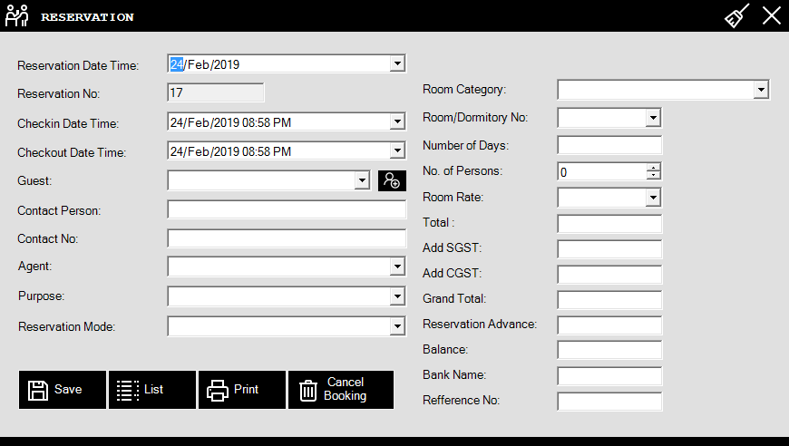
Task: Open Reservation Date Time calendar dropdown
Action: (396, 64)
